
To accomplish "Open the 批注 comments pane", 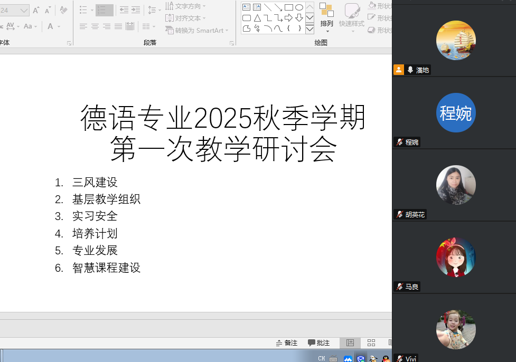I will coord(319,343).
